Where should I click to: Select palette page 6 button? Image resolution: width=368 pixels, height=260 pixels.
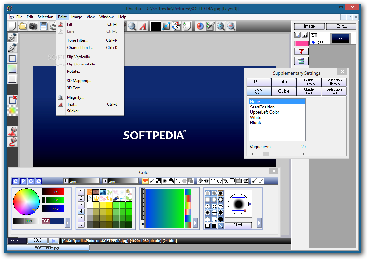click(x=81, y=224)
